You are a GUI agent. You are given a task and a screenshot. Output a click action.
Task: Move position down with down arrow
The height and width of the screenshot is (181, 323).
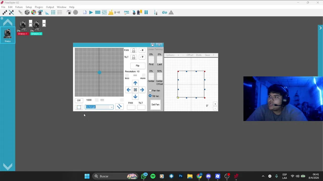point(135,97)
